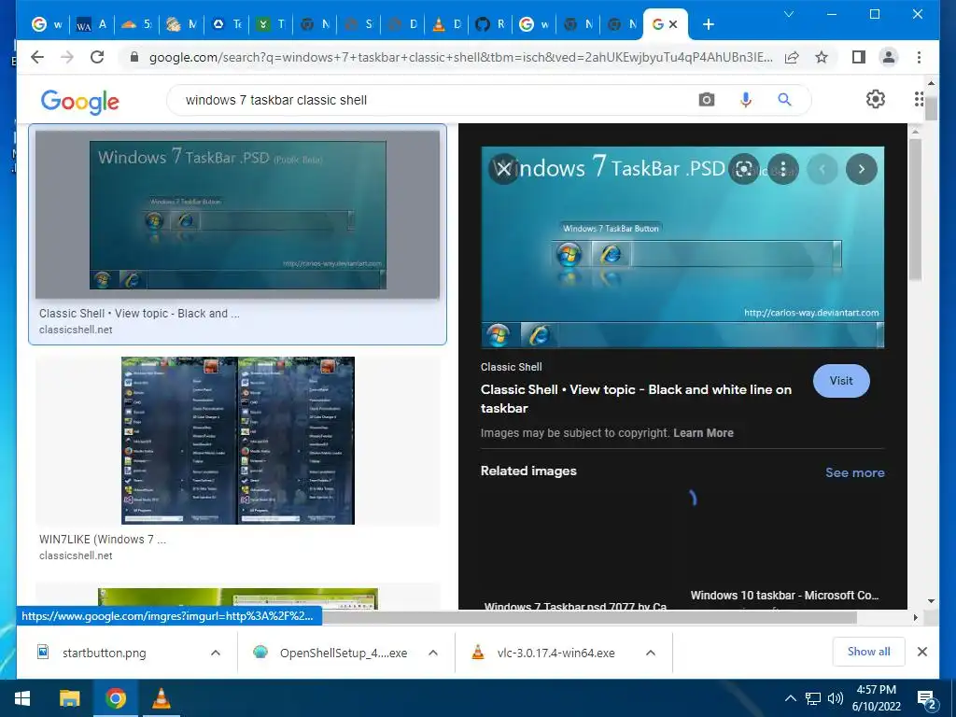
Task: Close the image preview panel
Action: point(503,169)
